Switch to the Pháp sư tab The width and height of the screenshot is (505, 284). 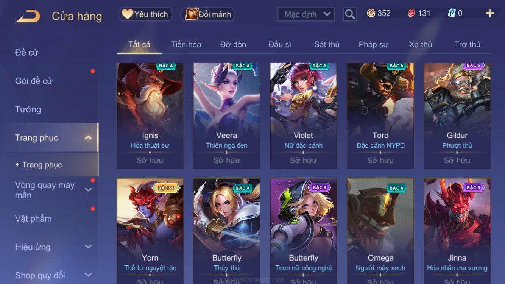(x=373, y=44)
